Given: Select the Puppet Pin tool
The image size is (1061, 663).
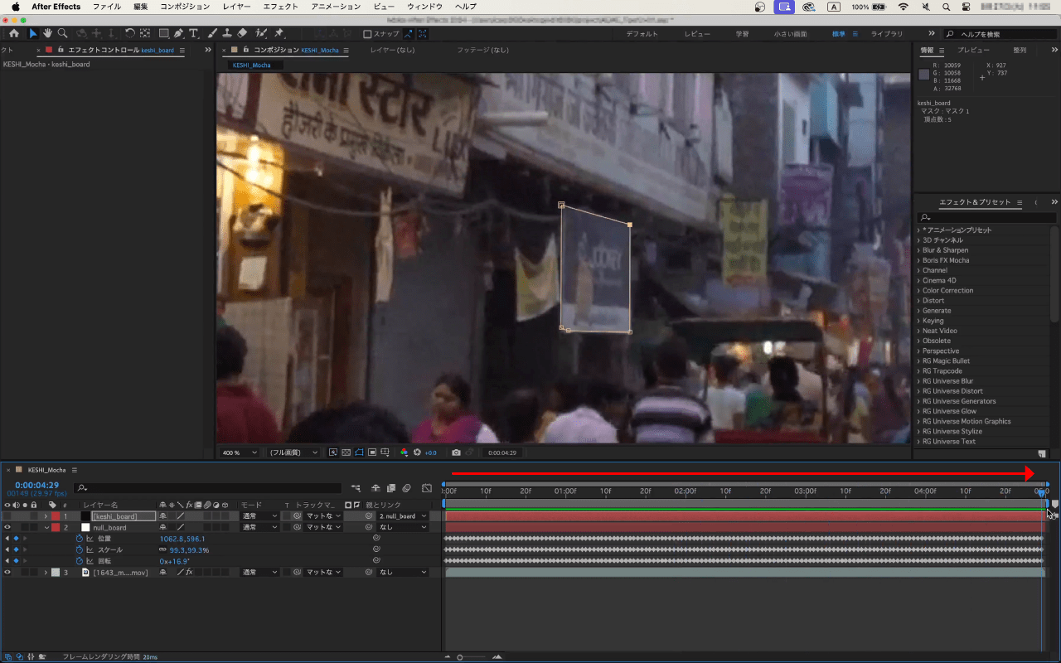Looking at the screenshot, I should pos(279,34).
